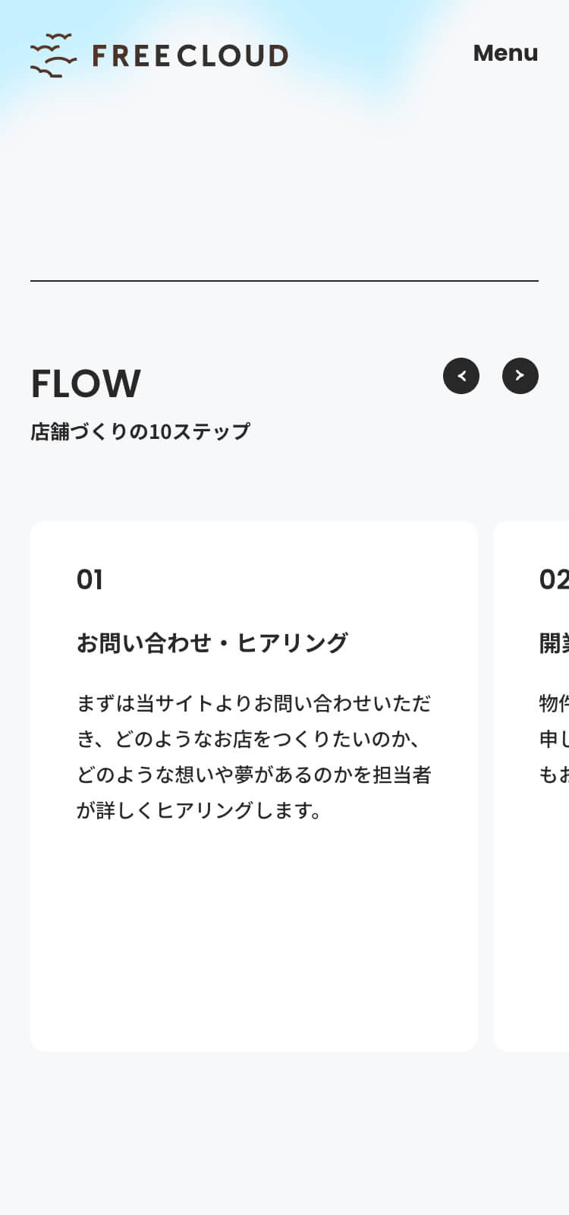Click the cut-off title of step 02 card
The height and width of the screenshot is (1215, 569).
pyautogui.click(x=554, y=643)
